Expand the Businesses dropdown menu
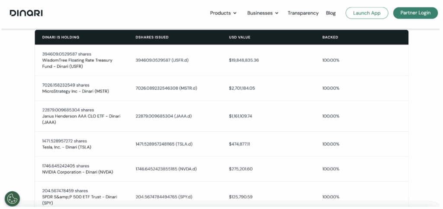The height and width of the screenshot is (209, 443). click(x=263, y=13)
